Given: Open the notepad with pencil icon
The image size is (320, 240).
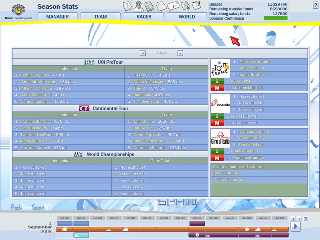Looking at the screenshot, I should click(x=196, y=6).
